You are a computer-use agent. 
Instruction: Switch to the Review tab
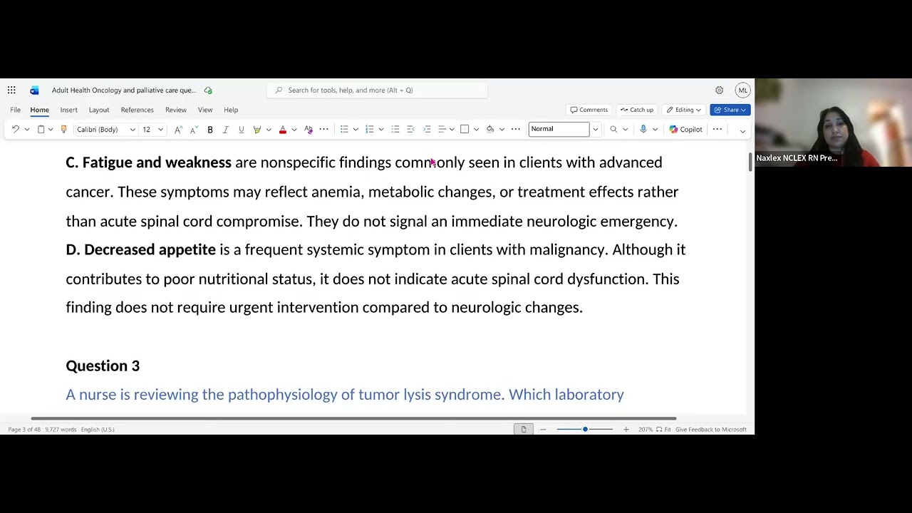(175, 110)
